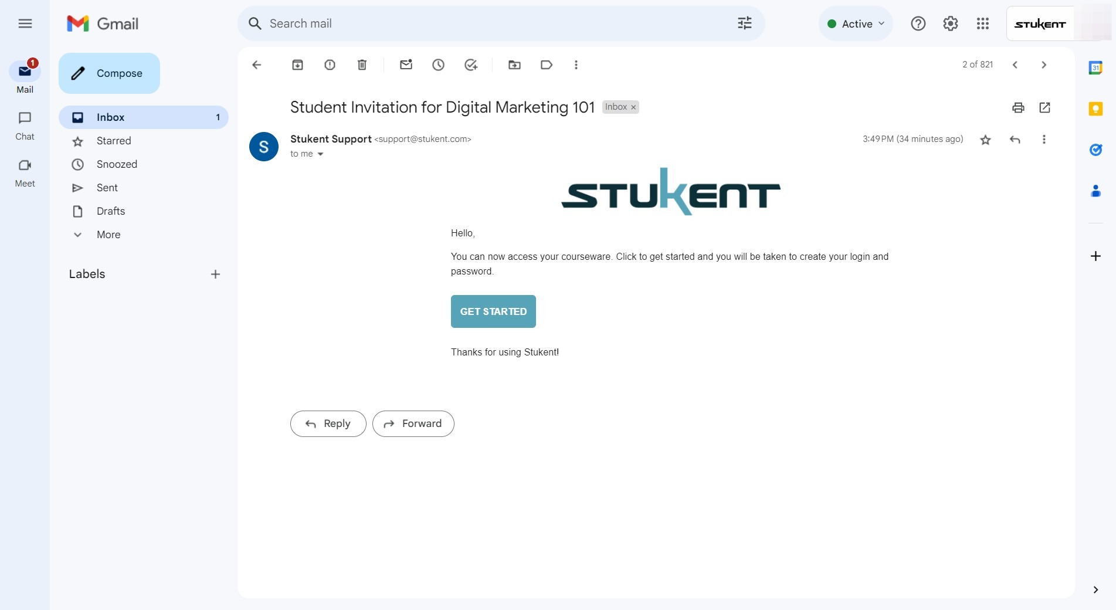Viewport: 1116px width, 610px height.
Task: Click the GET STARTED button
Action: pyautogui.click(x=493, y=311)
